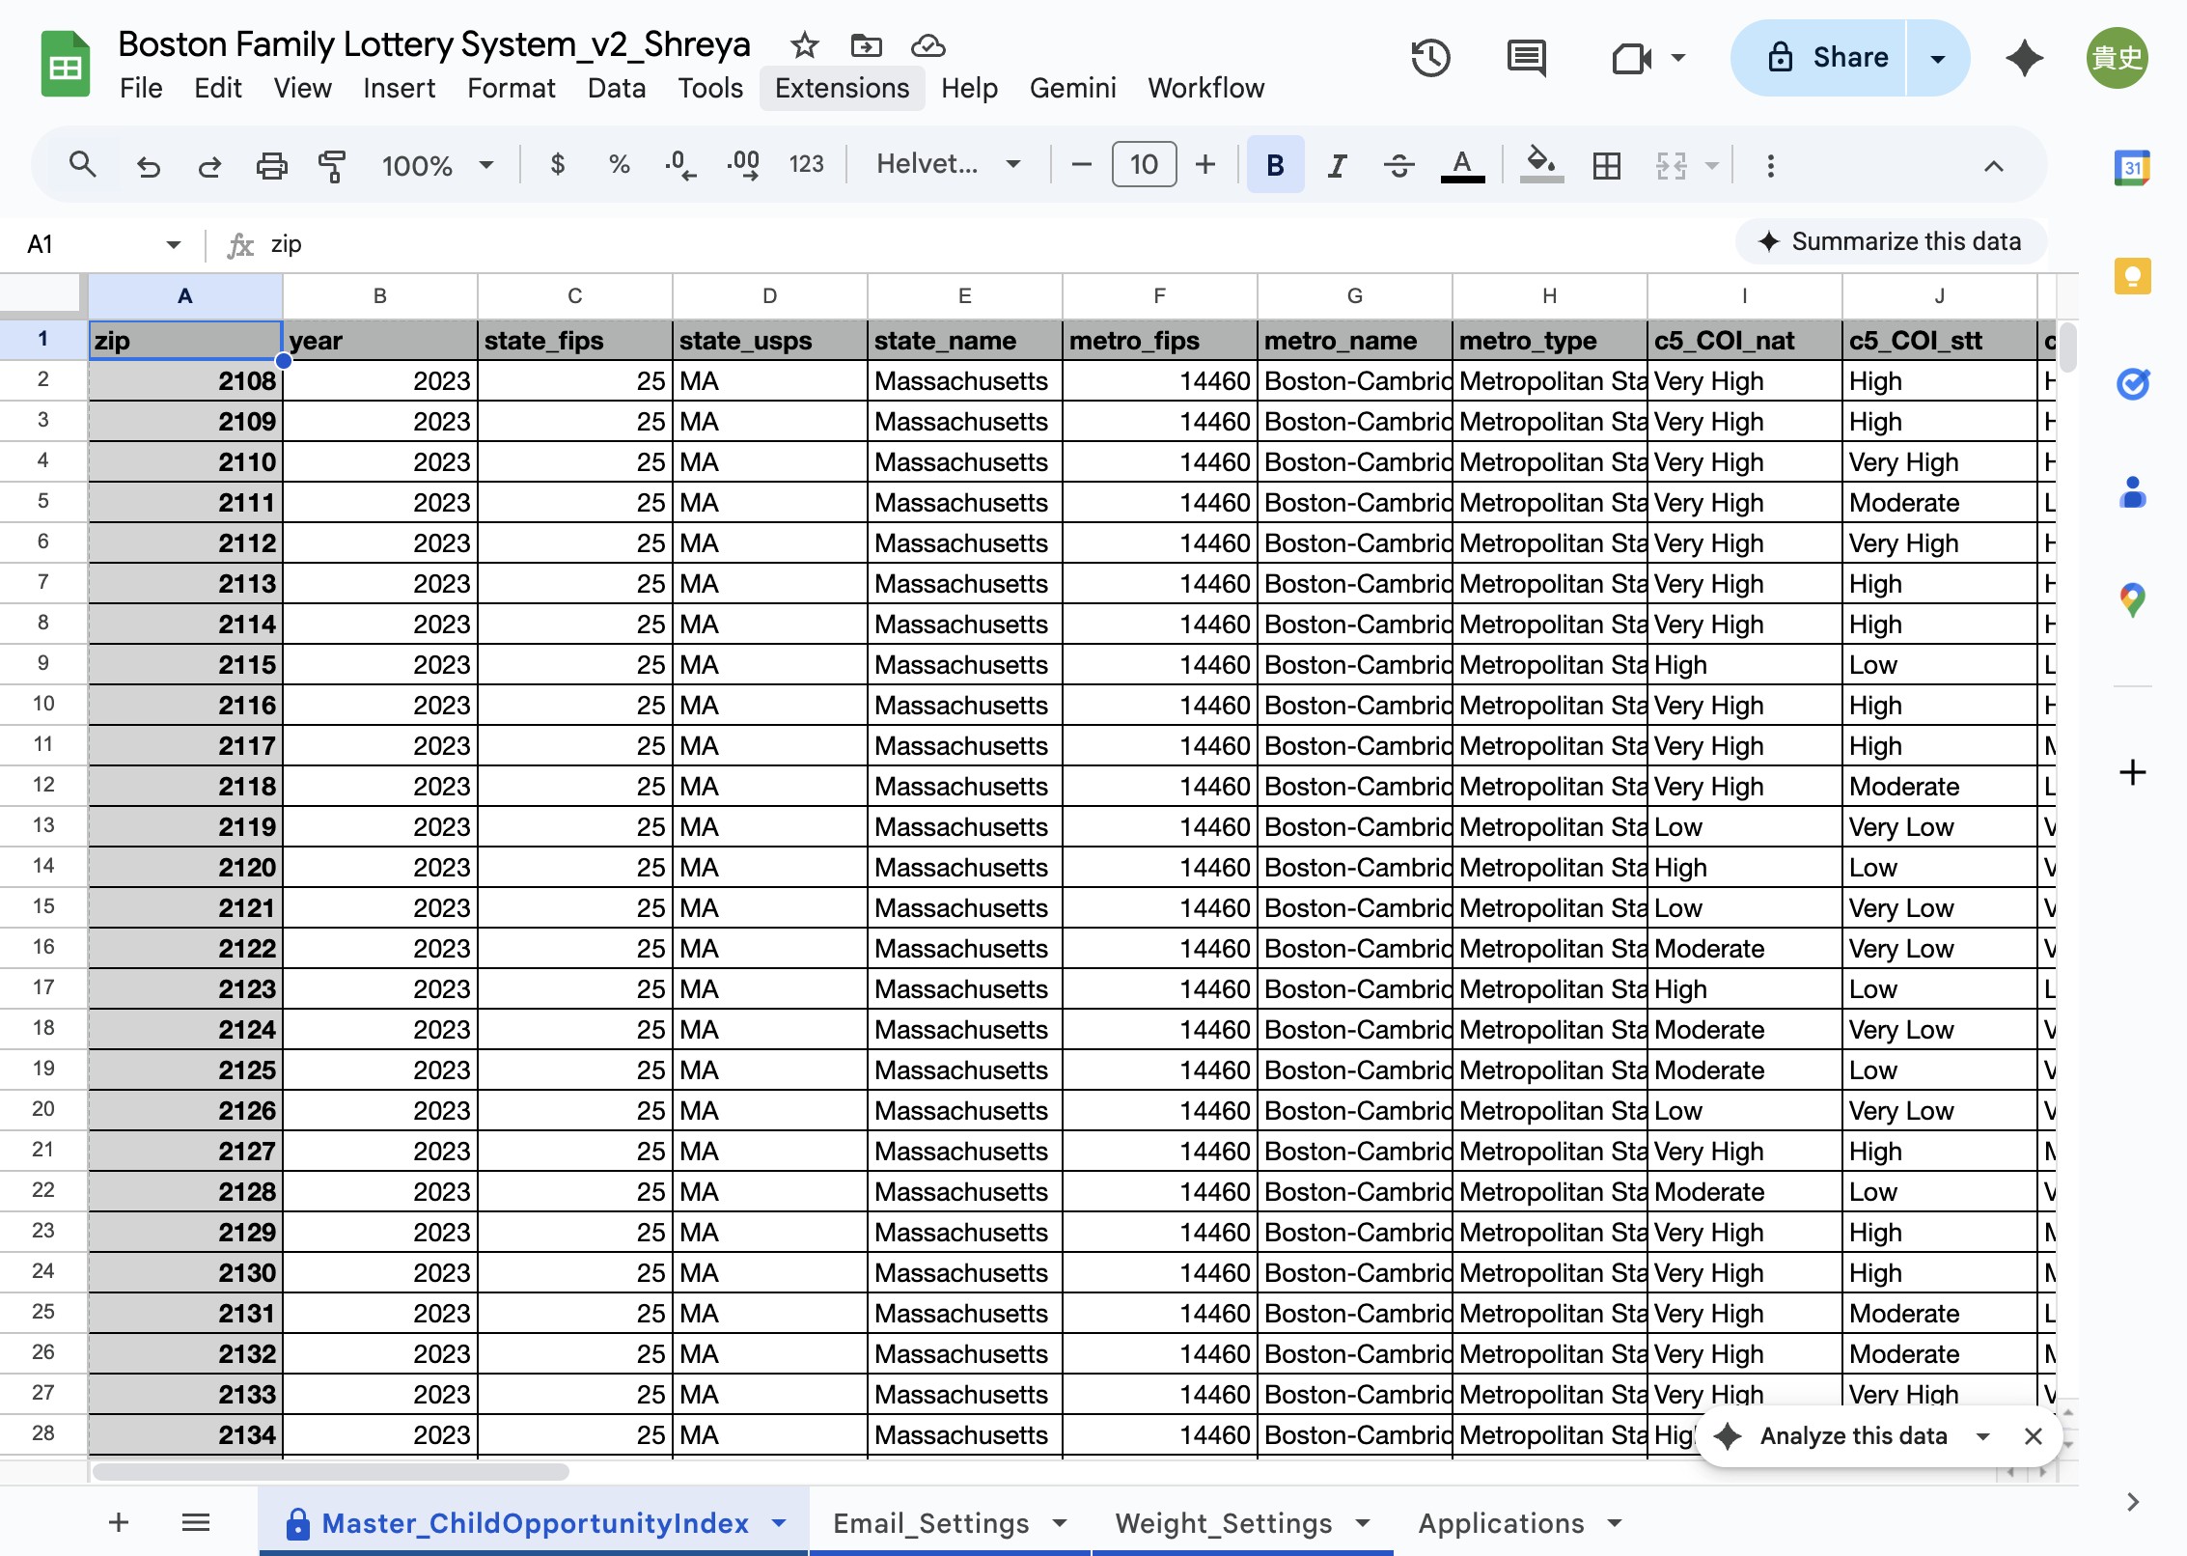2187x1556 pixels.
Task: Toggle bold formatting
Action: pyautogui.click(x=1274, y=165)
